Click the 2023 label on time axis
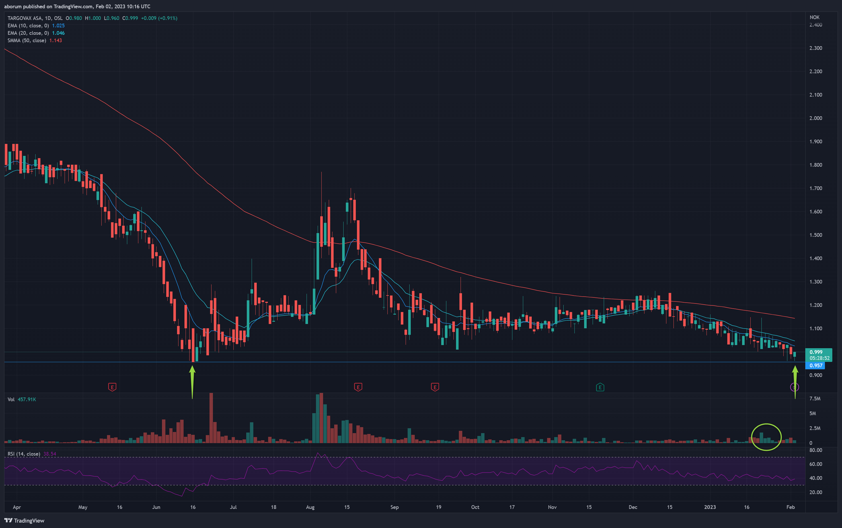 point(710,507)
